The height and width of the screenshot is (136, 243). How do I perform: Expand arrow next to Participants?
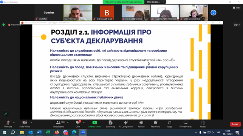coord(68,122)
